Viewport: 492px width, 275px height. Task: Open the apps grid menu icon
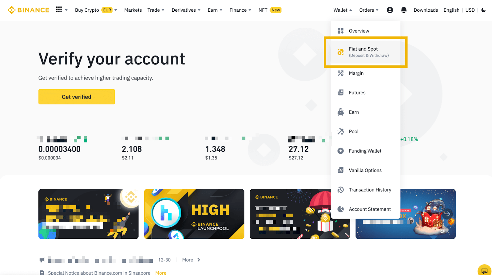click(59, 10)
